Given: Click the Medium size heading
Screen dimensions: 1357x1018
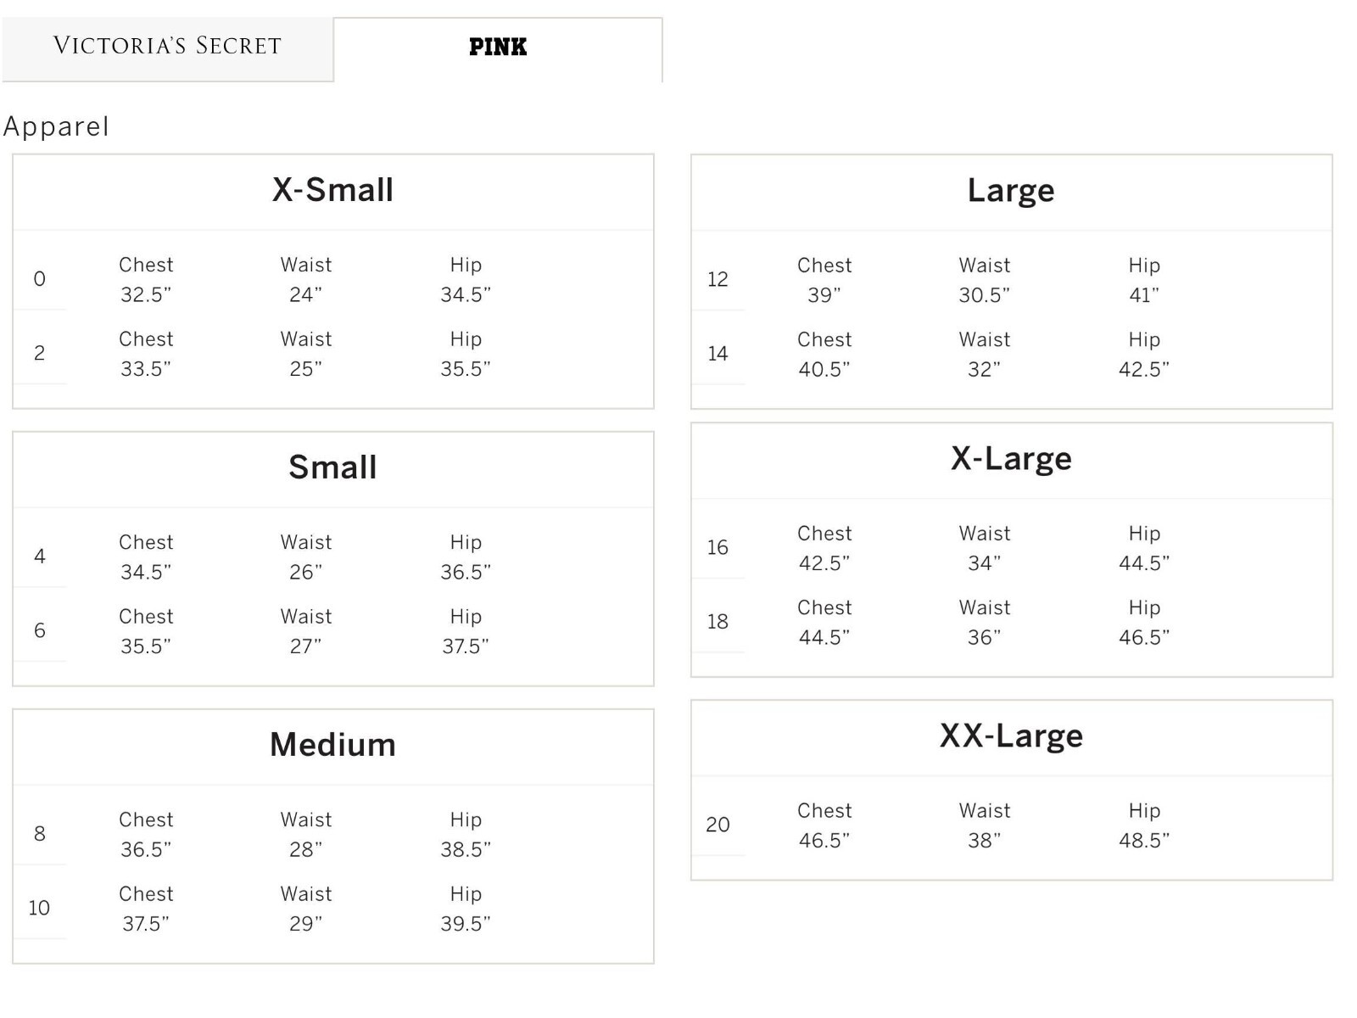Looking at the screenshot, I should click(332, 745).
